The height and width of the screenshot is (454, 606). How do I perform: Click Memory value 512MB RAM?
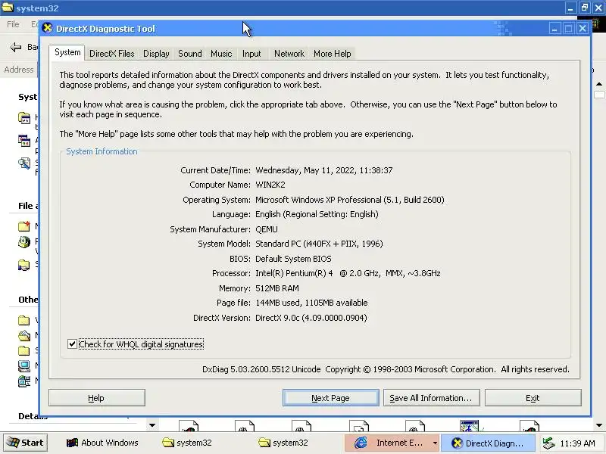point(277,288)
